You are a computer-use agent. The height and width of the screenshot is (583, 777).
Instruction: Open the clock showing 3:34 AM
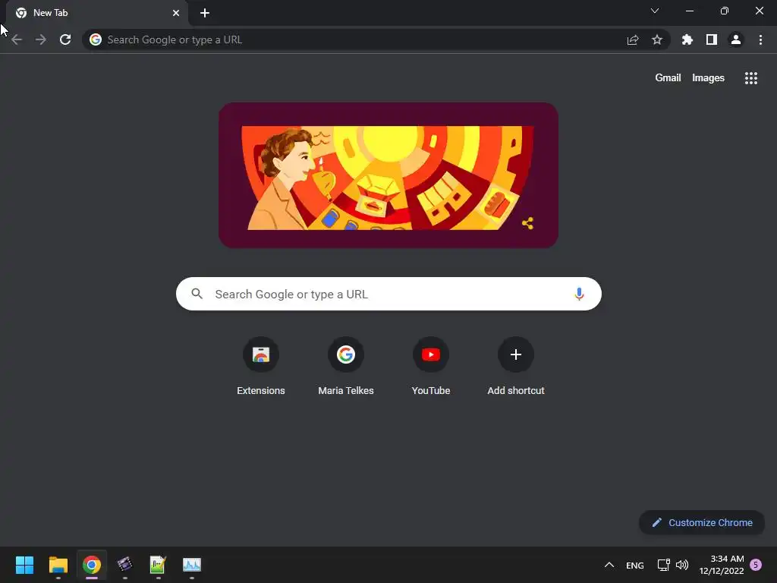722,565
